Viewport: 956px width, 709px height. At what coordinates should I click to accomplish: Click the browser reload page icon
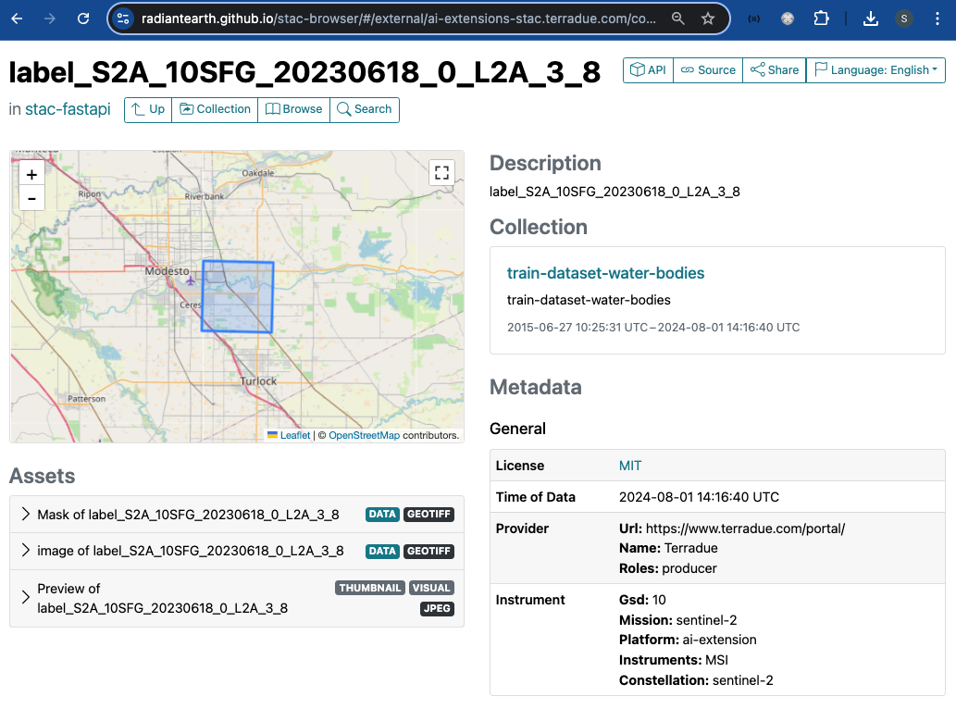pos(83,19)
